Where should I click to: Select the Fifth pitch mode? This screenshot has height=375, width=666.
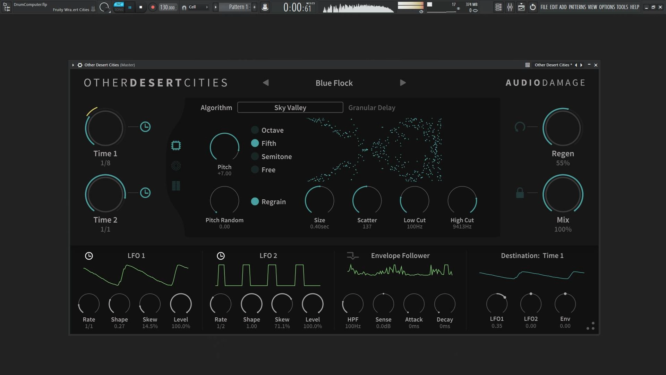point(264,143)
